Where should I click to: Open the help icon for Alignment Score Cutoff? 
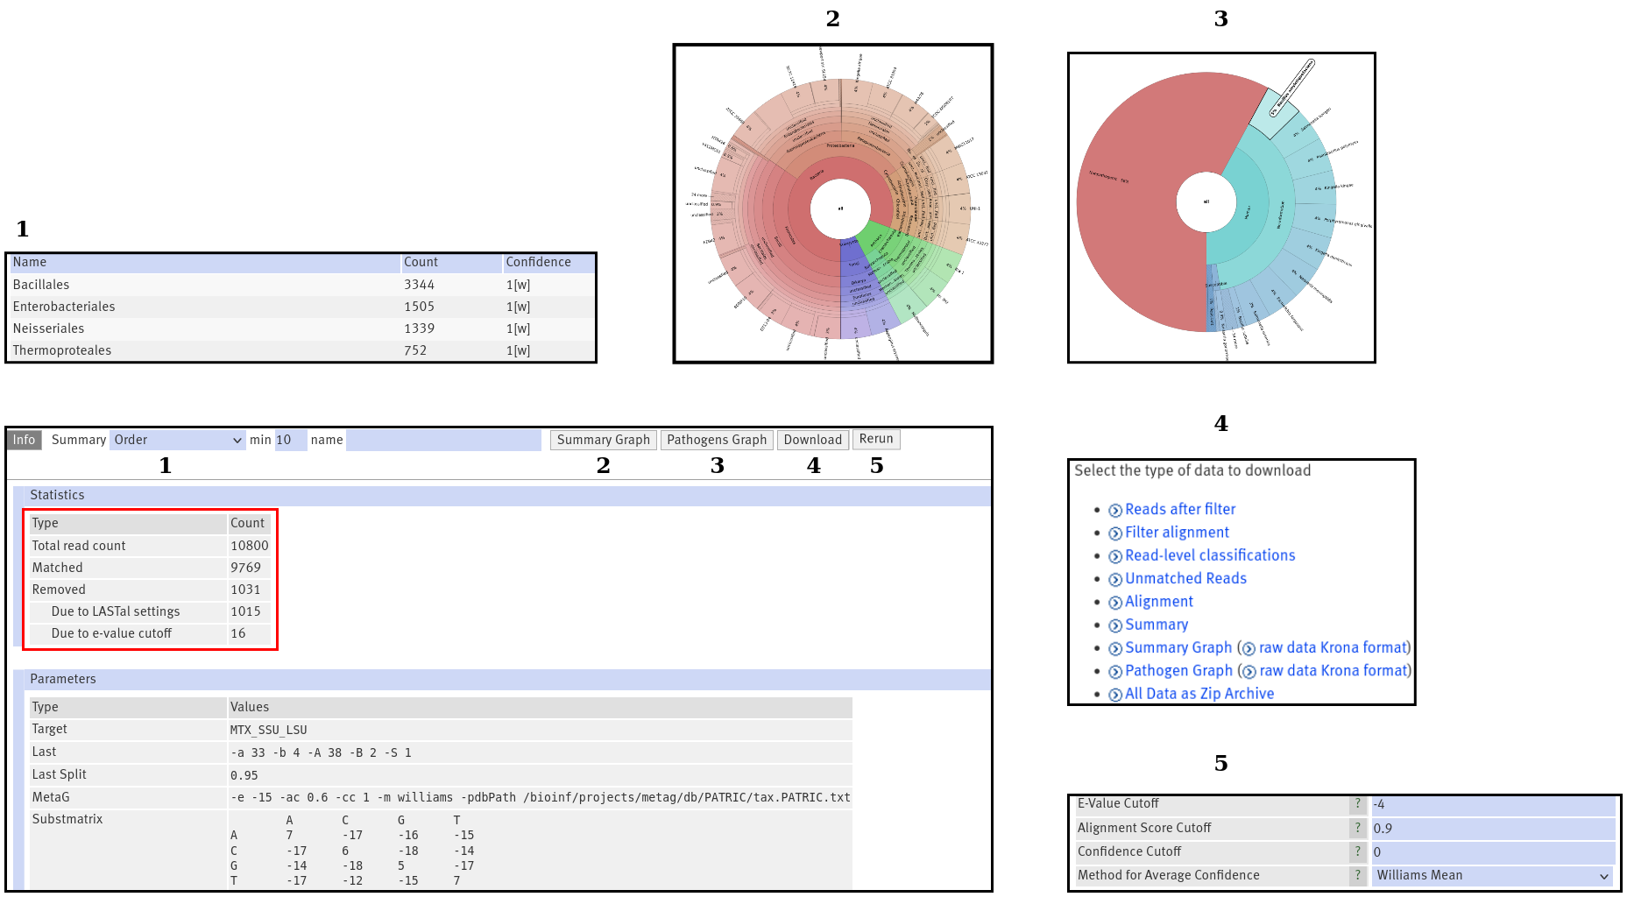[1358, 828]
